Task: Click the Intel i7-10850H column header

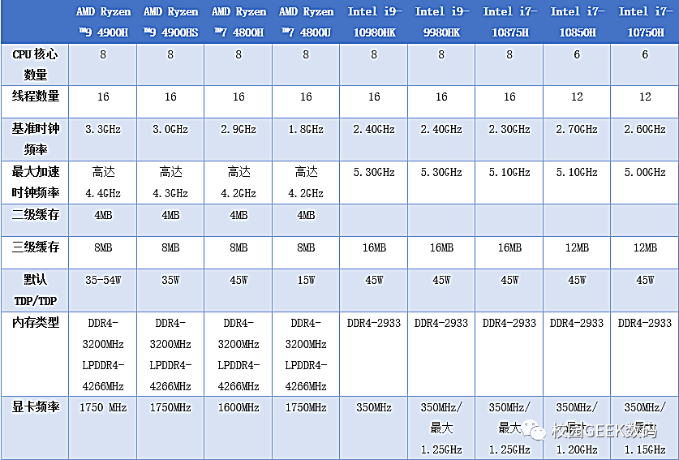Action: (578, 22)
